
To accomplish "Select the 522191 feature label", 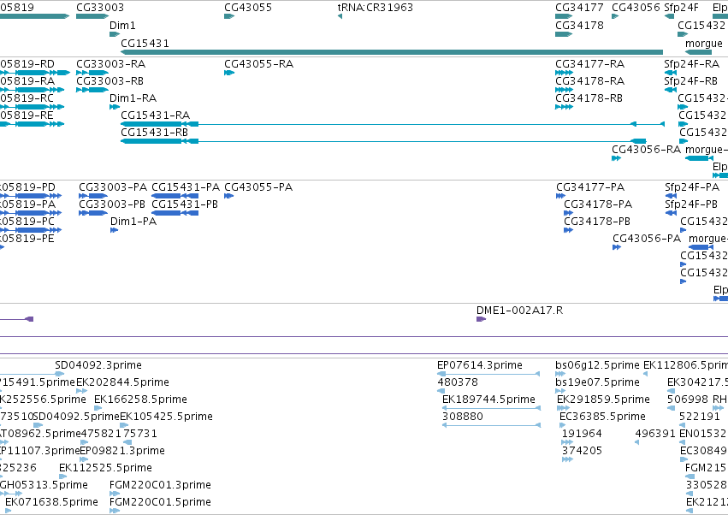I will [x=699, y=417].
